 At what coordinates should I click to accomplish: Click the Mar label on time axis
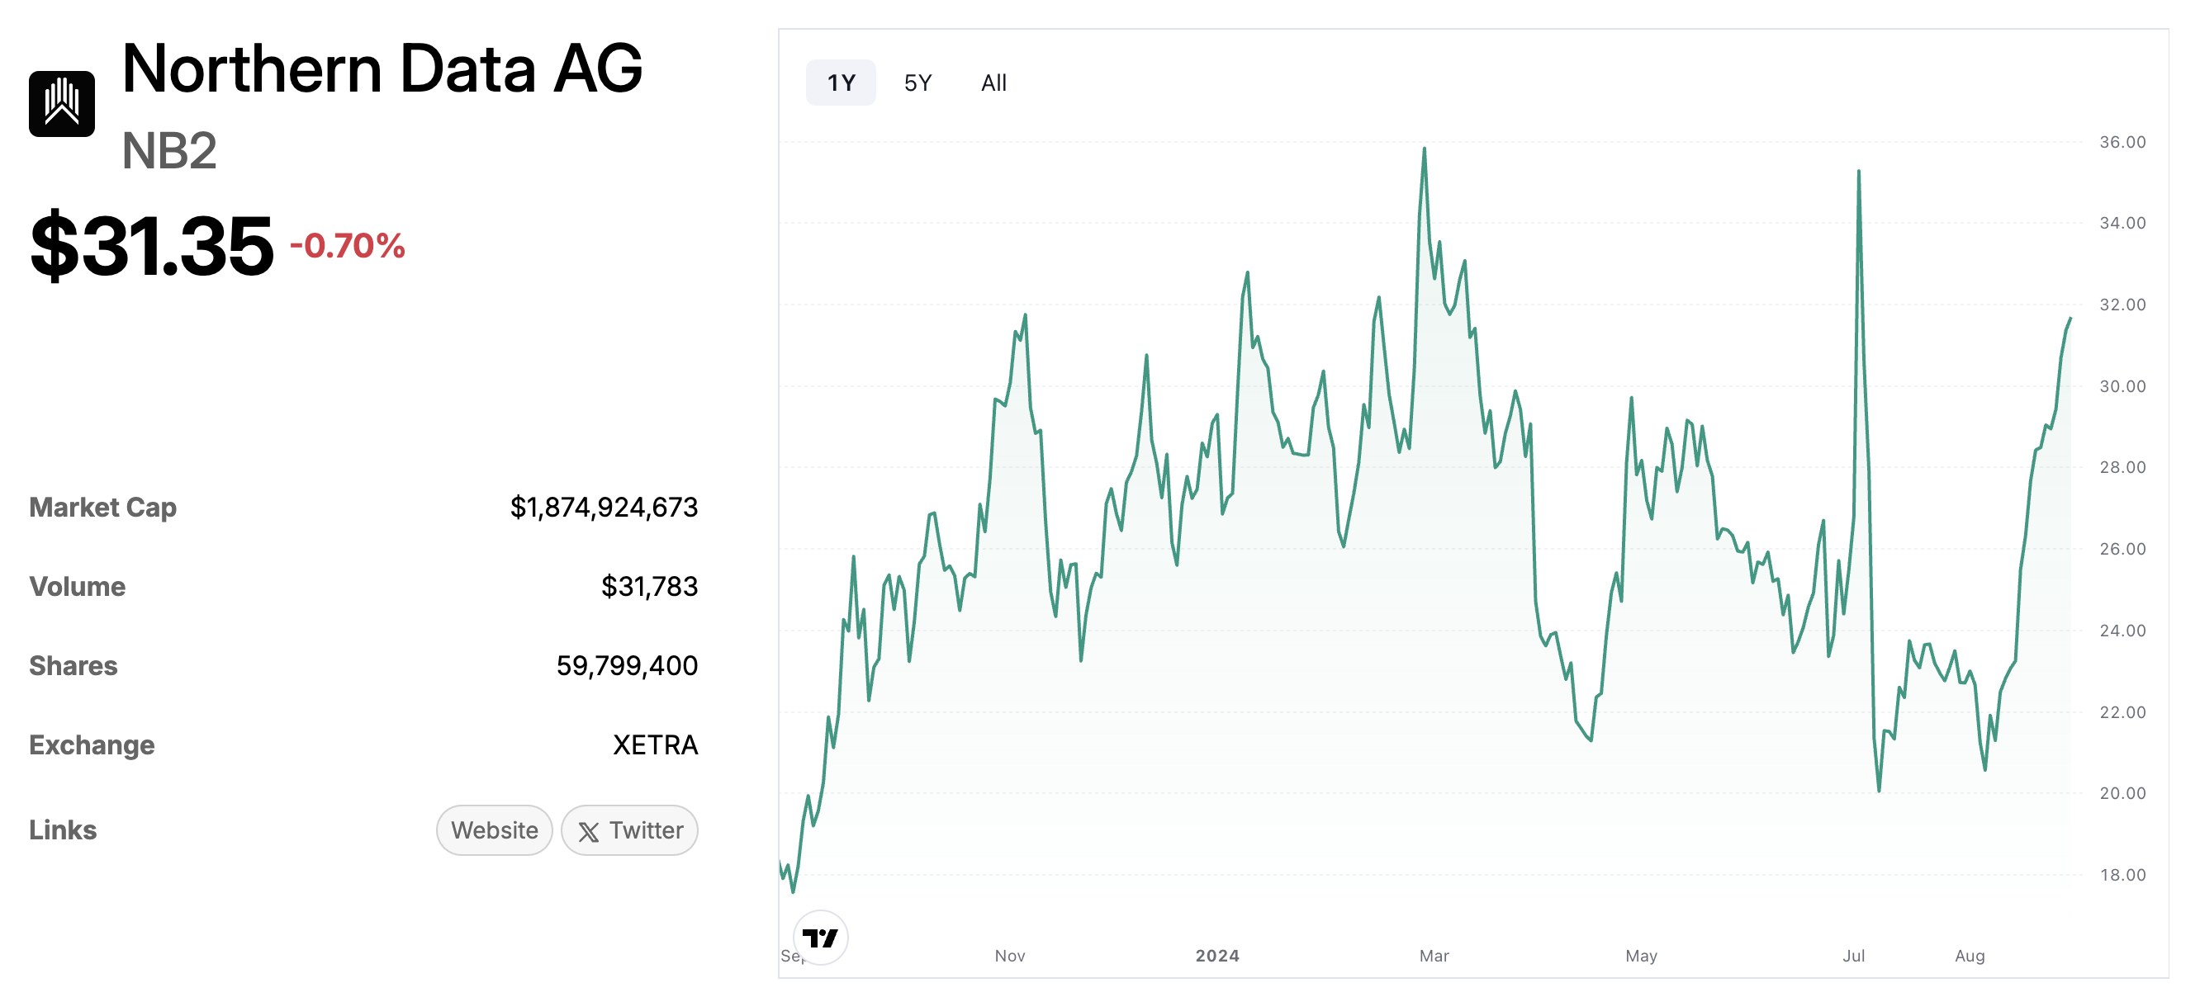coord(1434,955)
